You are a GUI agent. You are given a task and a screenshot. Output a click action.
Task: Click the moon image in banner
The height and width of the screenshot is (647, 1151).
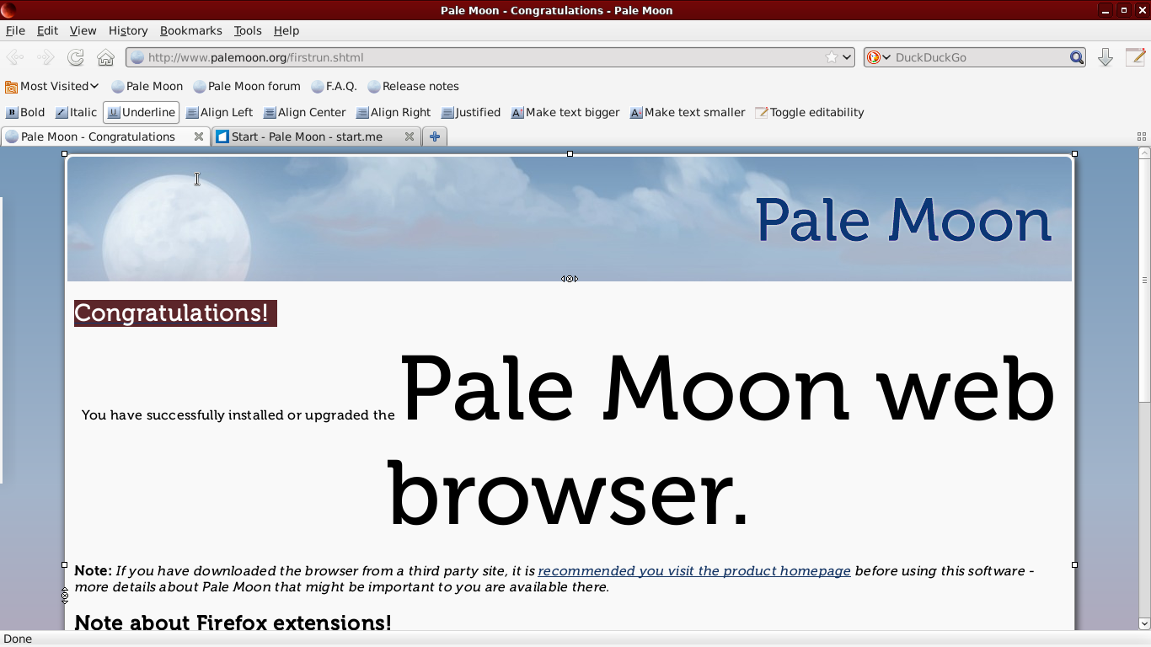(x=177, y=228)
